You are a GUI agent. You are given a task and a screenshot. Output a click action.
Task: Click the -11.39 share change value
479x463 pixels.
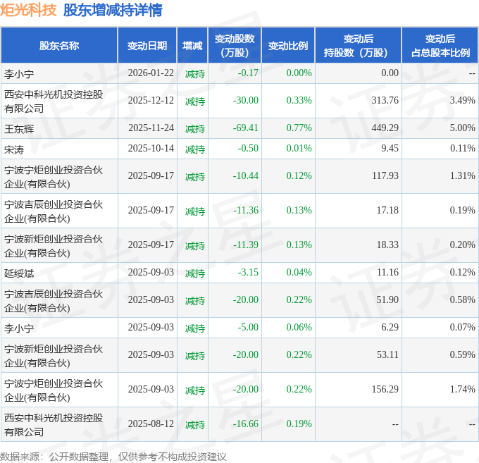click(x=246, y=245)
